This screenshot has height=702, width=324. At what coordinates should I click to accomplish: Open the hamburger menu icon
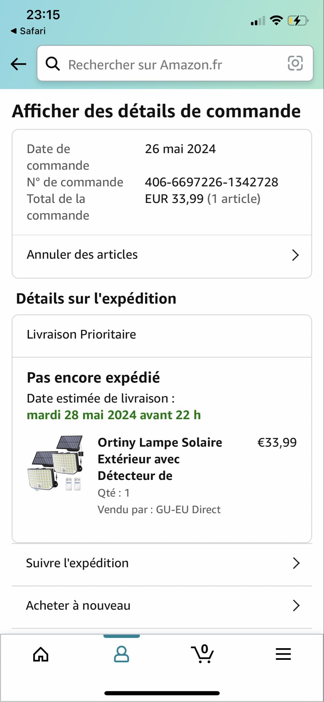pyautogui.click(x=283, y=654)
